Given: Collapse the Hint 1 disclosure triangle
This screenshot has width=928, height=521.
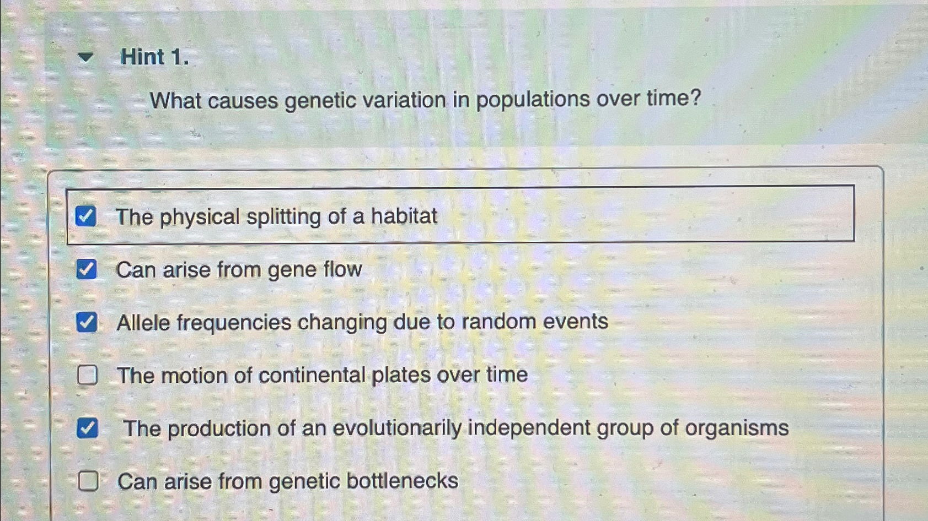Looking at the screenshot, I should click(x=86, y=57).
